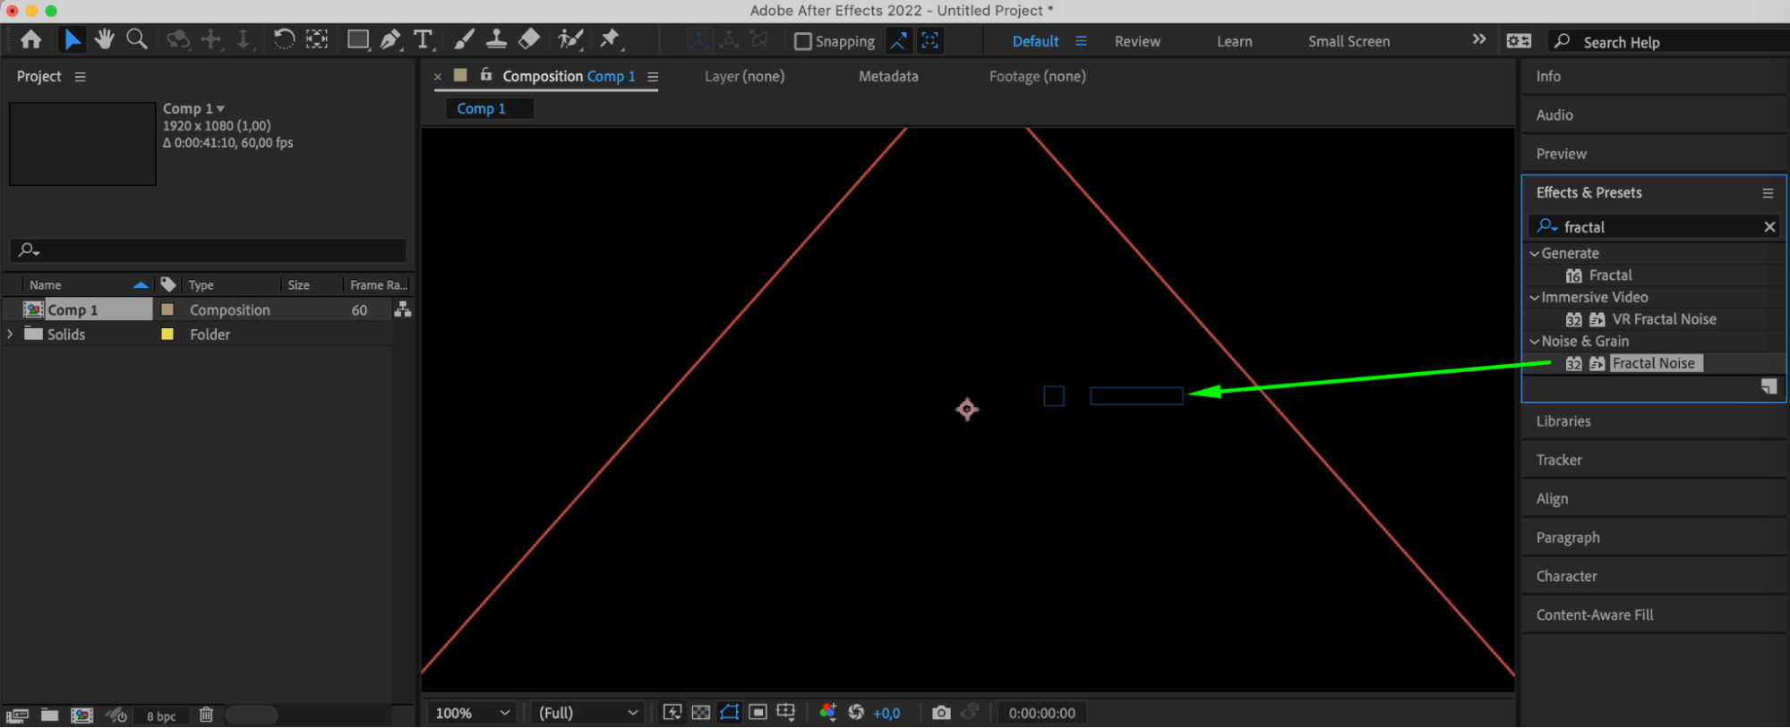Click the yellow label swatch for Solids
This screenshot has height=728, width=1790.
click(x=167, y=334)
